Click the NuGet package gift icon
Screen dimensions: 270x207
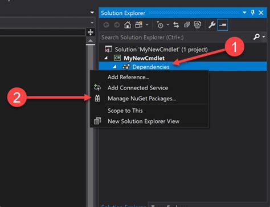click(x=97, y=98)
